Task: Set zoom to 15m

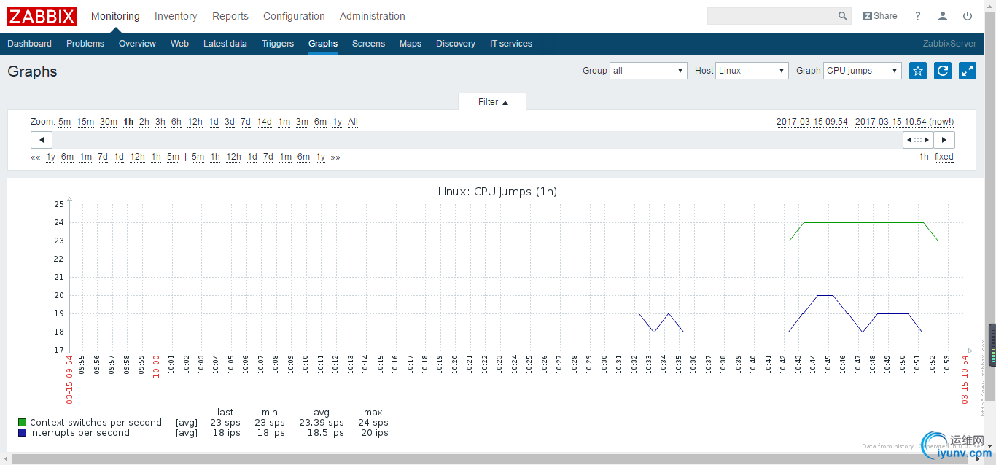Action: tap(85, 122)
